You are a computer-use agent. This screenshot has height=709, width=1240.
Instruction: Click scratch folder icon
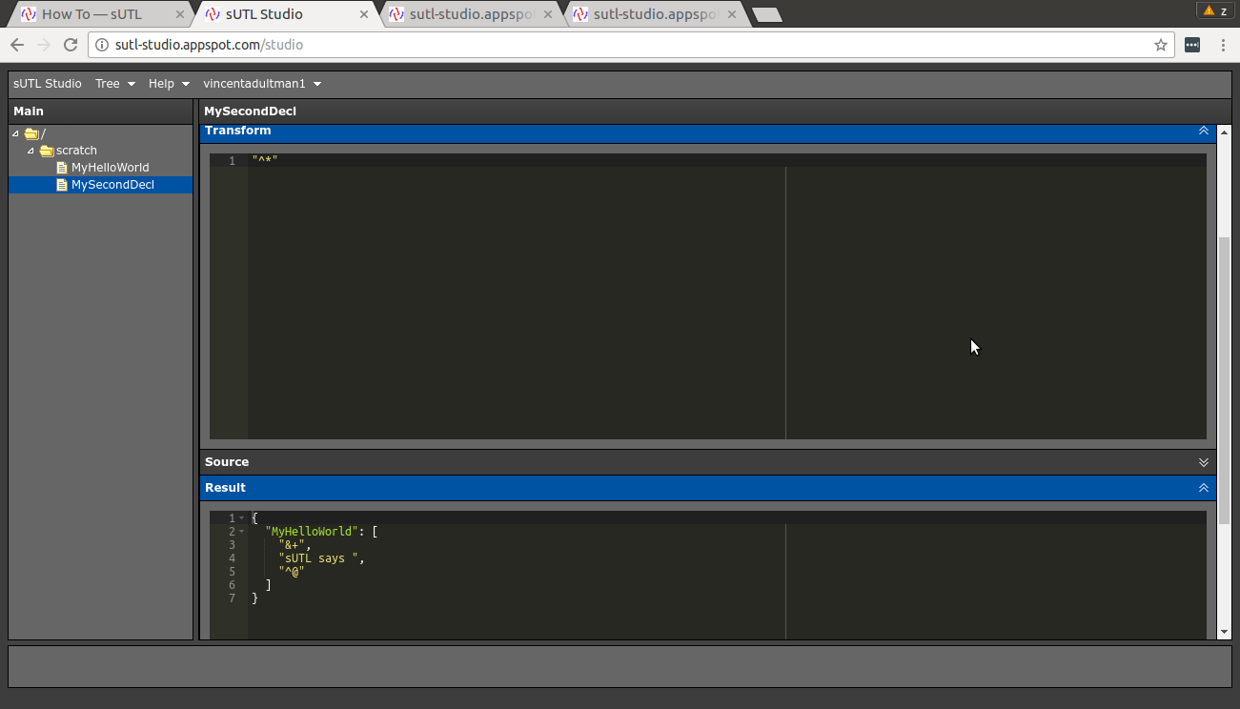pyautogui.click(x=47, y=151)
